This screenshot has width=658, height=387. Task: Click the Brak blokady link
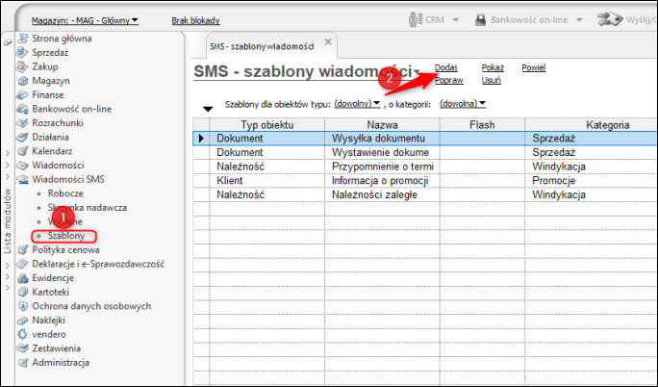click(195, 20)
